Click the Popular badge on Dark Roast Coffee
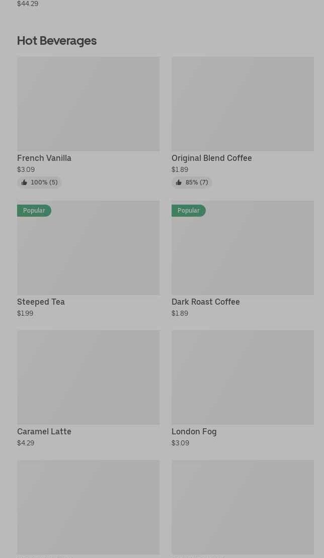The image size is (324, 558). (188, 211)
